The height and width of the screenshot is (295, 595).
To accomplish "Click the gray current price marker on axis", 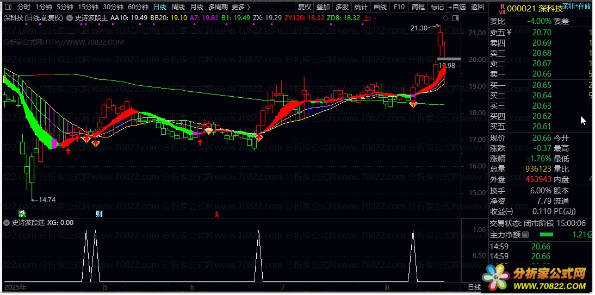I will [x=449, y=59].
